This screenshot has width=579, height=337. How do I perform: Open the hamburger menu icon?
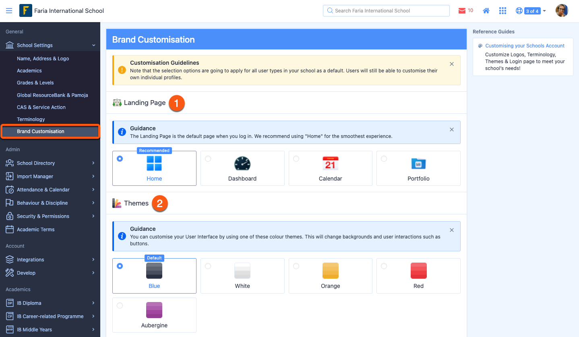click(9, 10)
